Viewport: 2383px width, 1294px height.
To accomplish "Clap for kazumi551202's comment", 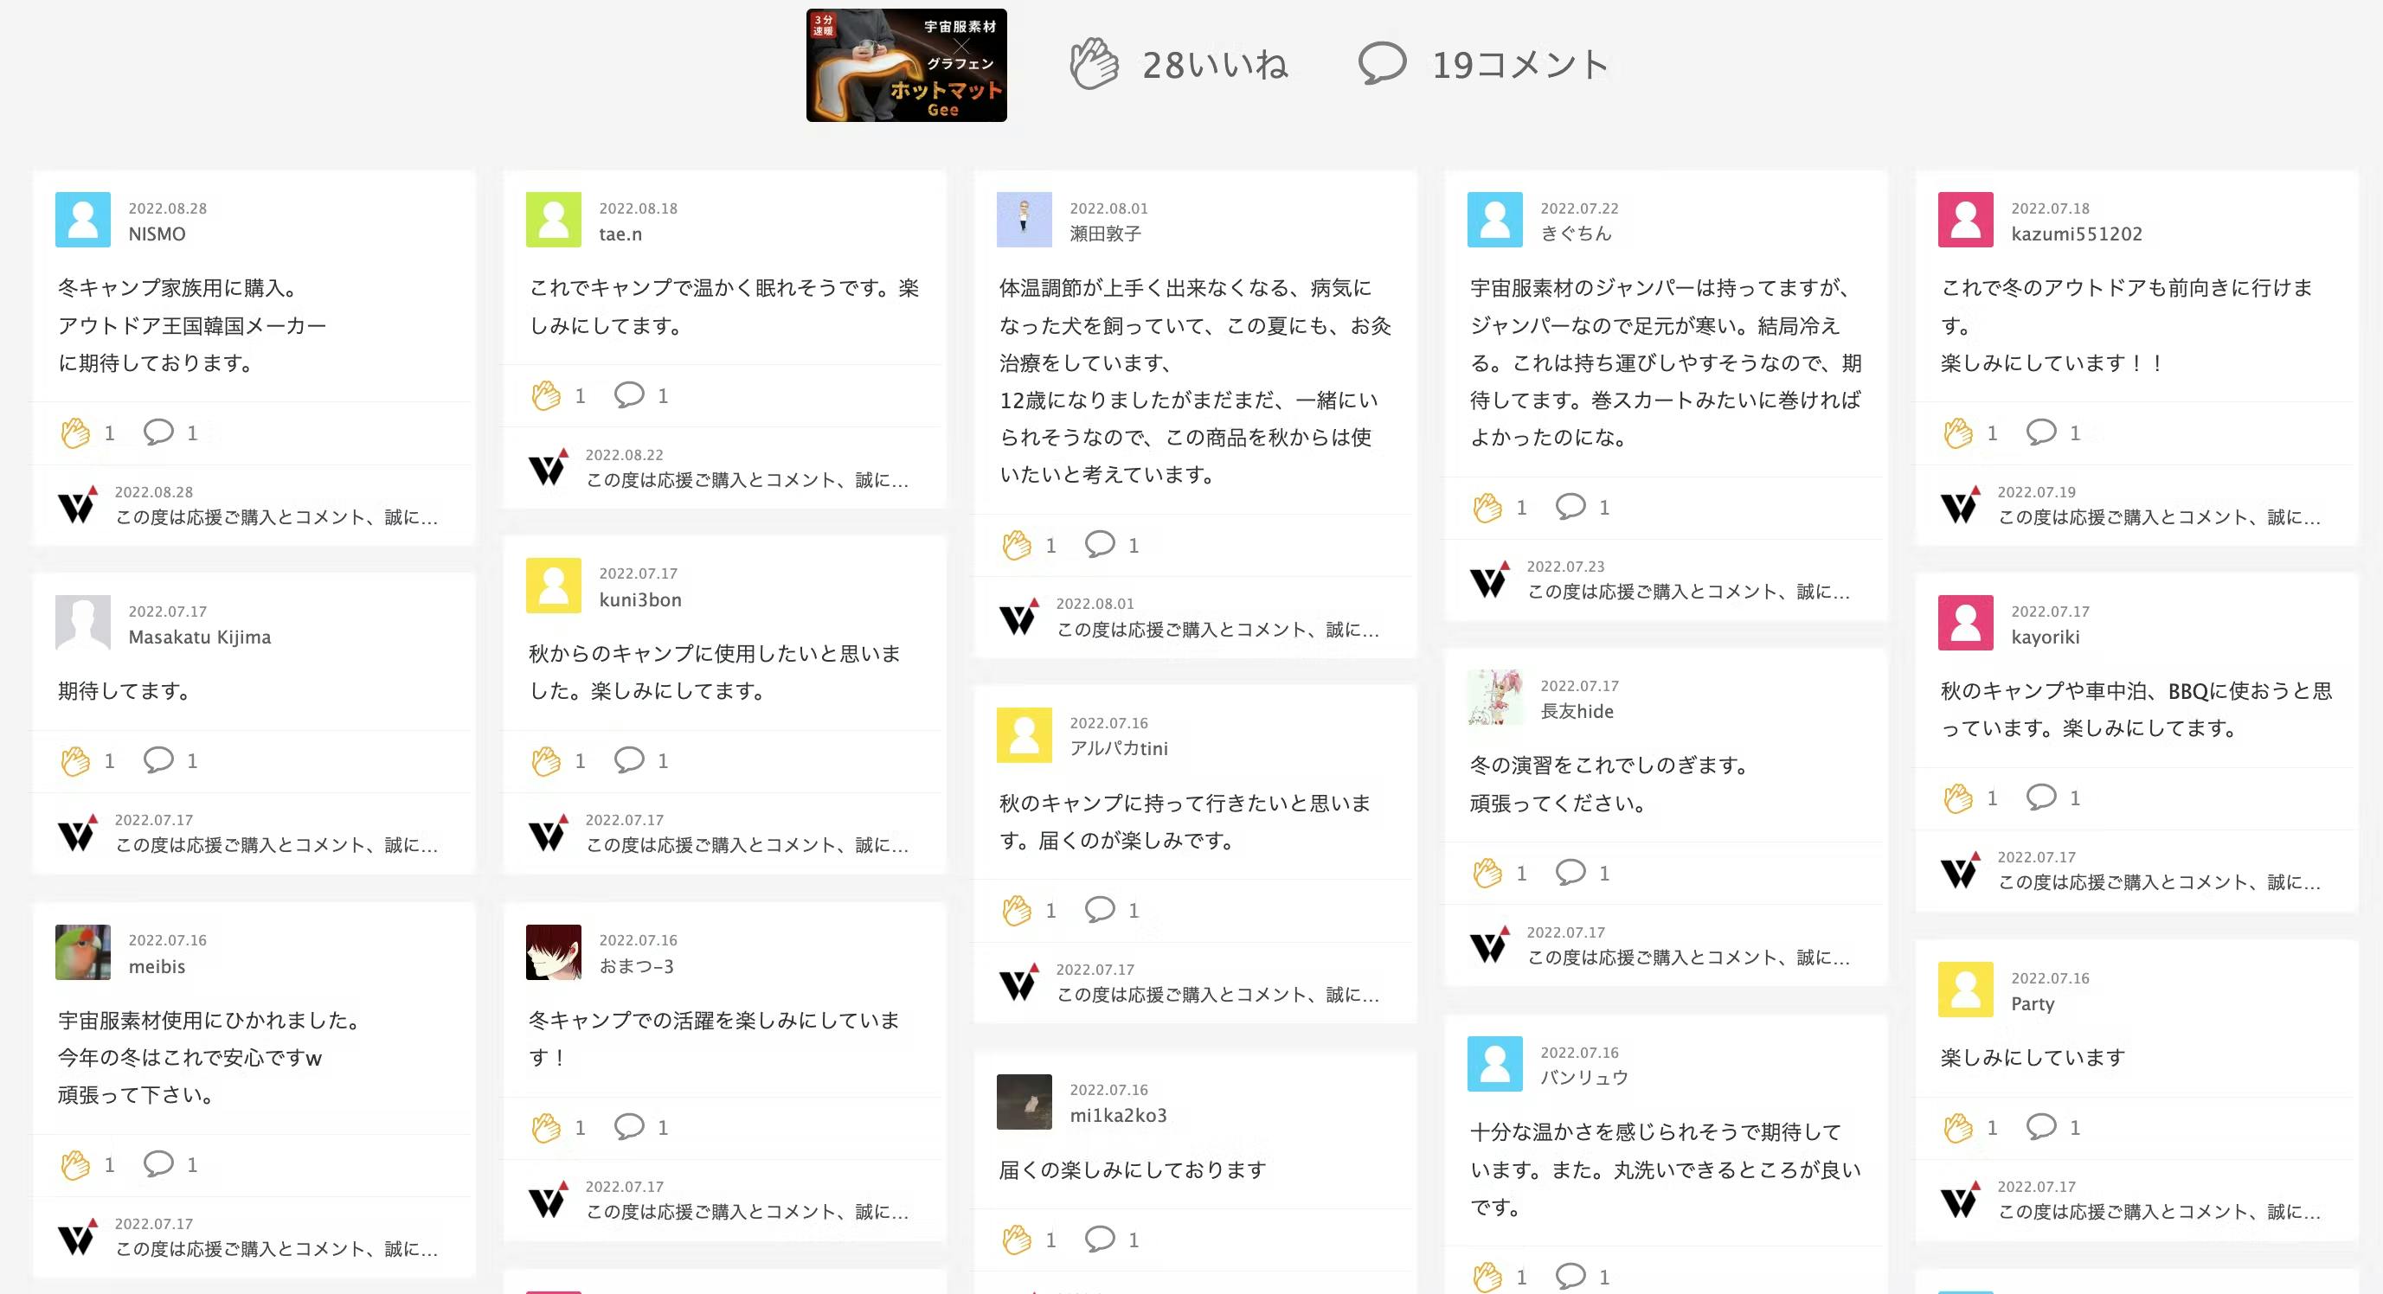I will (1957, 432).
